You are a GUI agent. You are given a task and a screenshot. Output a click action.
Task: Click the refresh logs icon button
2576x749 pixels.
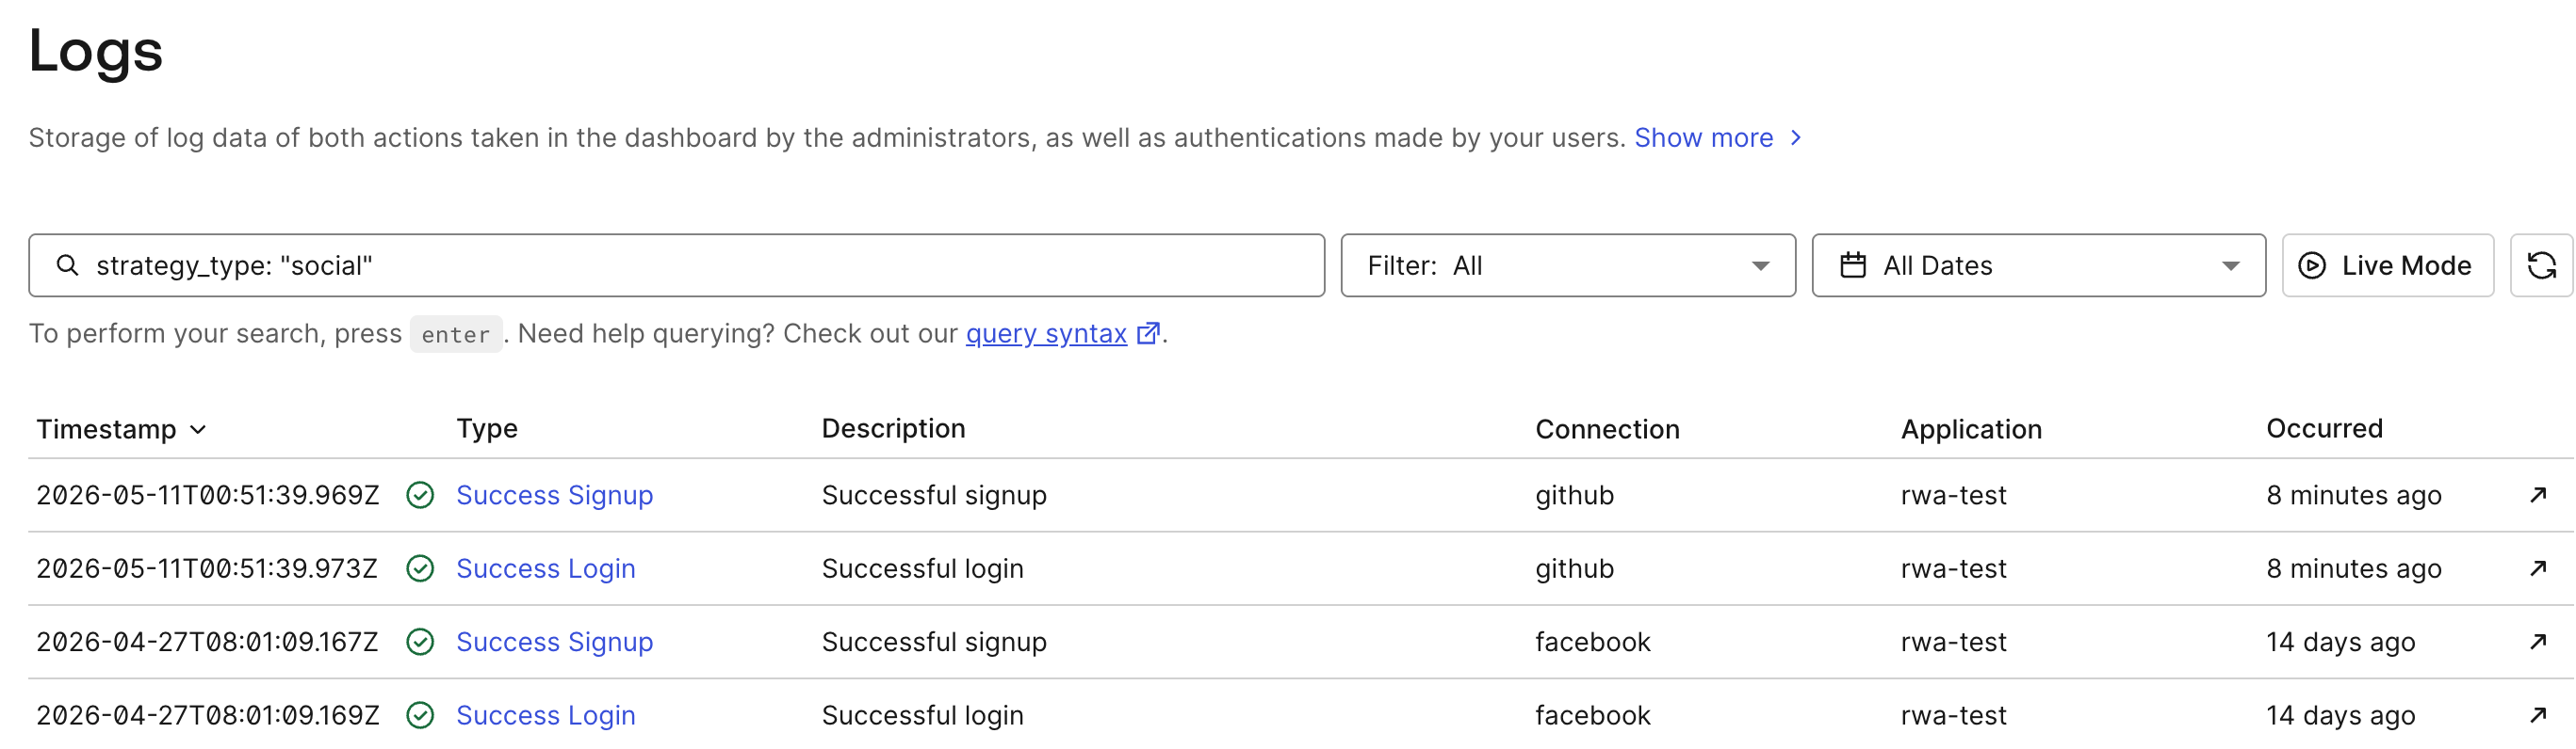coord(2541,265)
